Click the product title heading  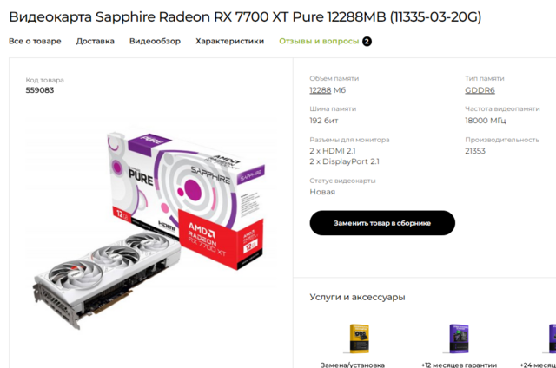click(244, 17)
